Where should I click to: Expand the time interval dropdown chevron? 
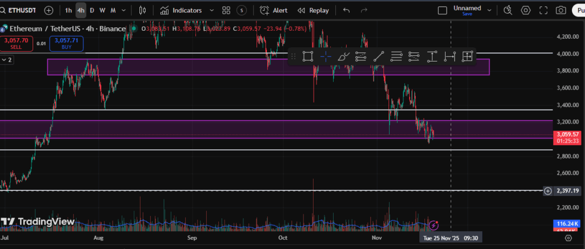pos(124,10)
